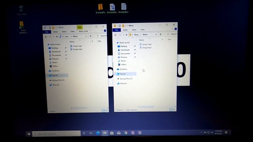Select Song2.mp3 in Music Tools window
Image resolution: width=253 pixels, height=142 pixels.
click(76, 49)
